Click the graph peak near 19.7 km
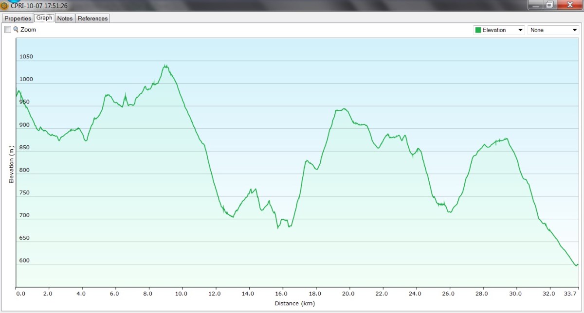This screenshot has height=313, width=584. point(344,109)
